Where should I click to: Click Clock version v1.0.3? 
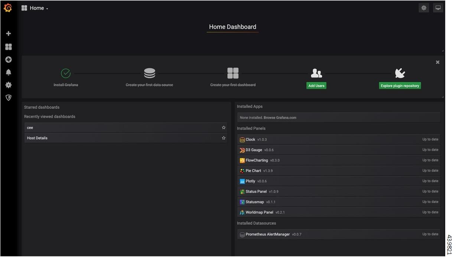(x=262, y=140)
